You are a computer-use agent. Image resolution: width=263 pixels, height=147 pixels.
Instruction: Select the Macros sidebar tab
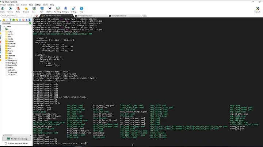tap(1, 48)
